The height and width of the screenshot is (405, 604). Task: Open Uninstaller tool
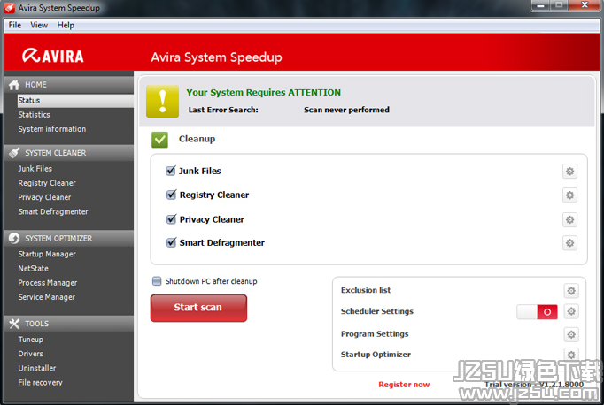click(37, 368)
